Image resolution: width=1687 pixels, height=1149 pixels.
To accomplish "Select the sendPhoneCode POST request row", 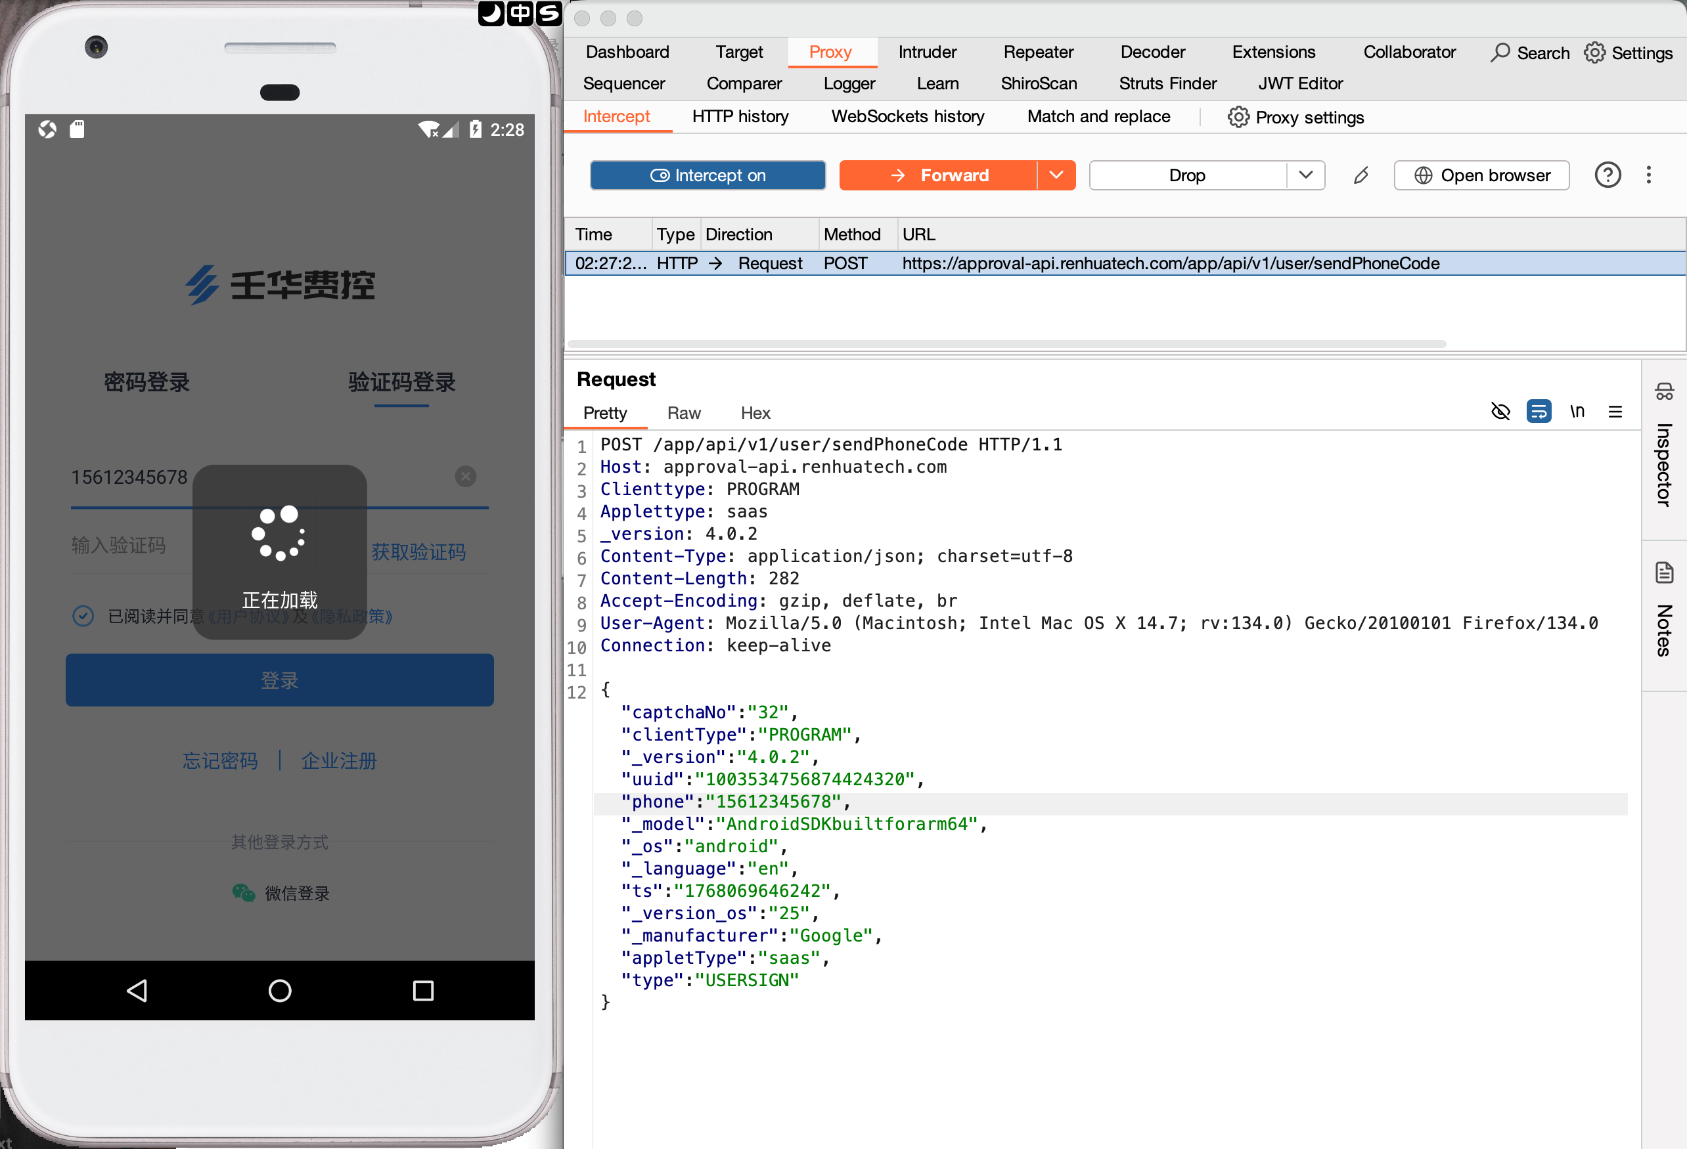I will 1125,263.
